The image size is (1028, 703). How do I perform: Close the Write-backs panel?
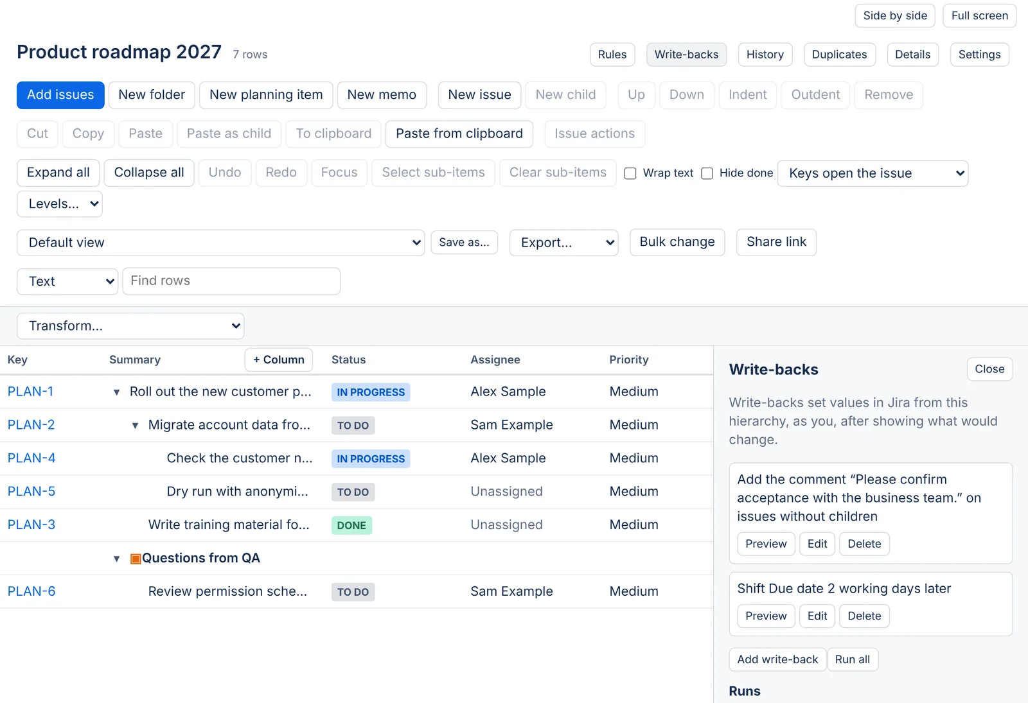coord(989,369)
